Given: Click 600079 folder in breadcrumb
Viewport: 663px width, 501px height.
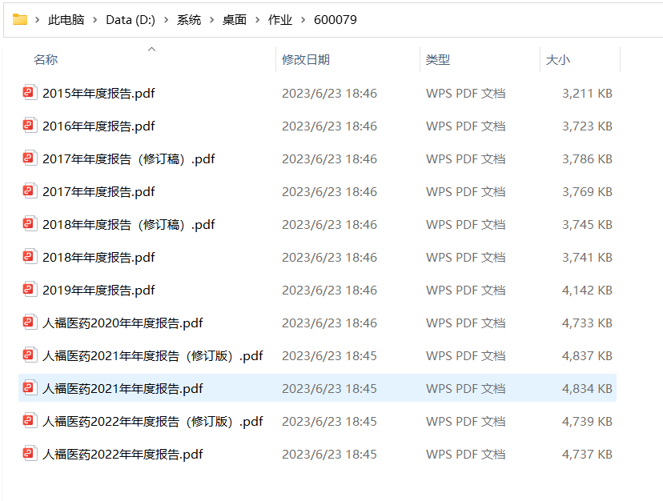Looking at the screenshot, I should tap(336, 20).
